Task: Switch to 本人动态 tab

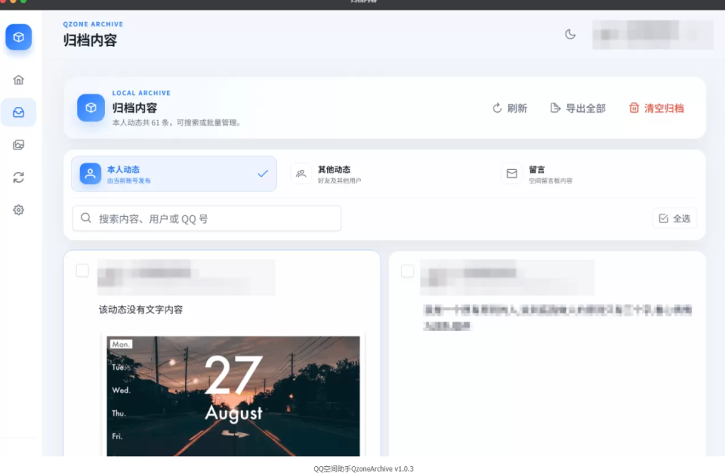Action: [x=174, y=174]
